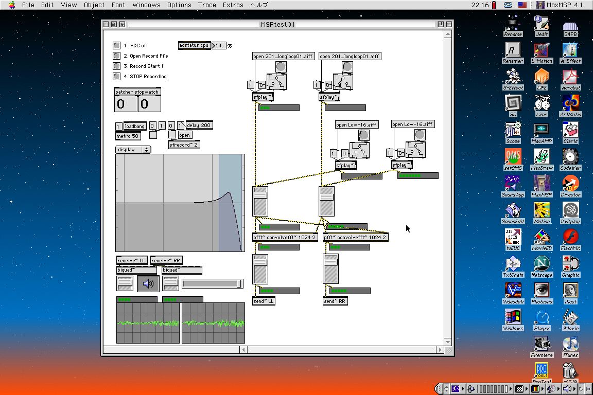Click the sound volume control strip module
The height and width of the screenshot is (395, 593).
click(x=568, y=389)
